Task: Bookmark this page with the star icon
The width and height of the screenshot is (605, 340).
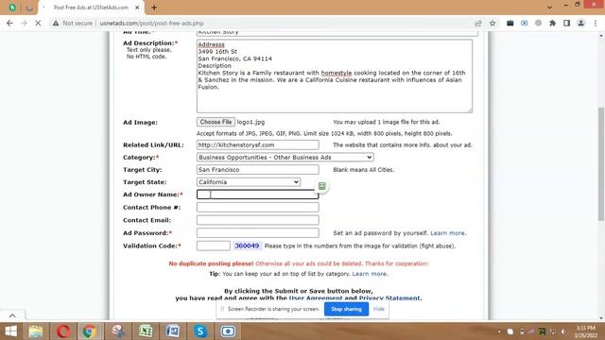Action: coord(493,23)
